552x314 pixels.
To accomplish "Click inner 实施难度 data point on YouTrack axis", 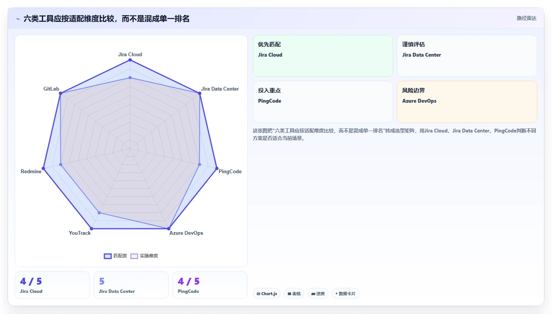I will coord(99,213).
